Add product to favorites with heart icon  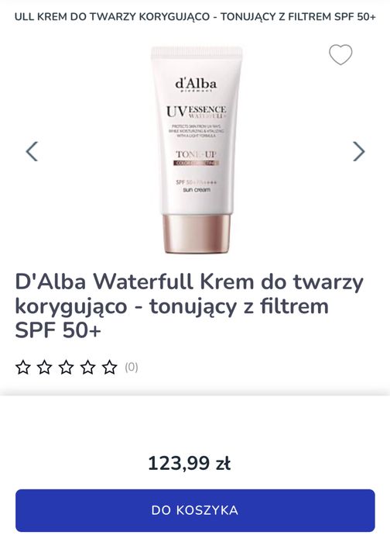[x=340, y=54]
